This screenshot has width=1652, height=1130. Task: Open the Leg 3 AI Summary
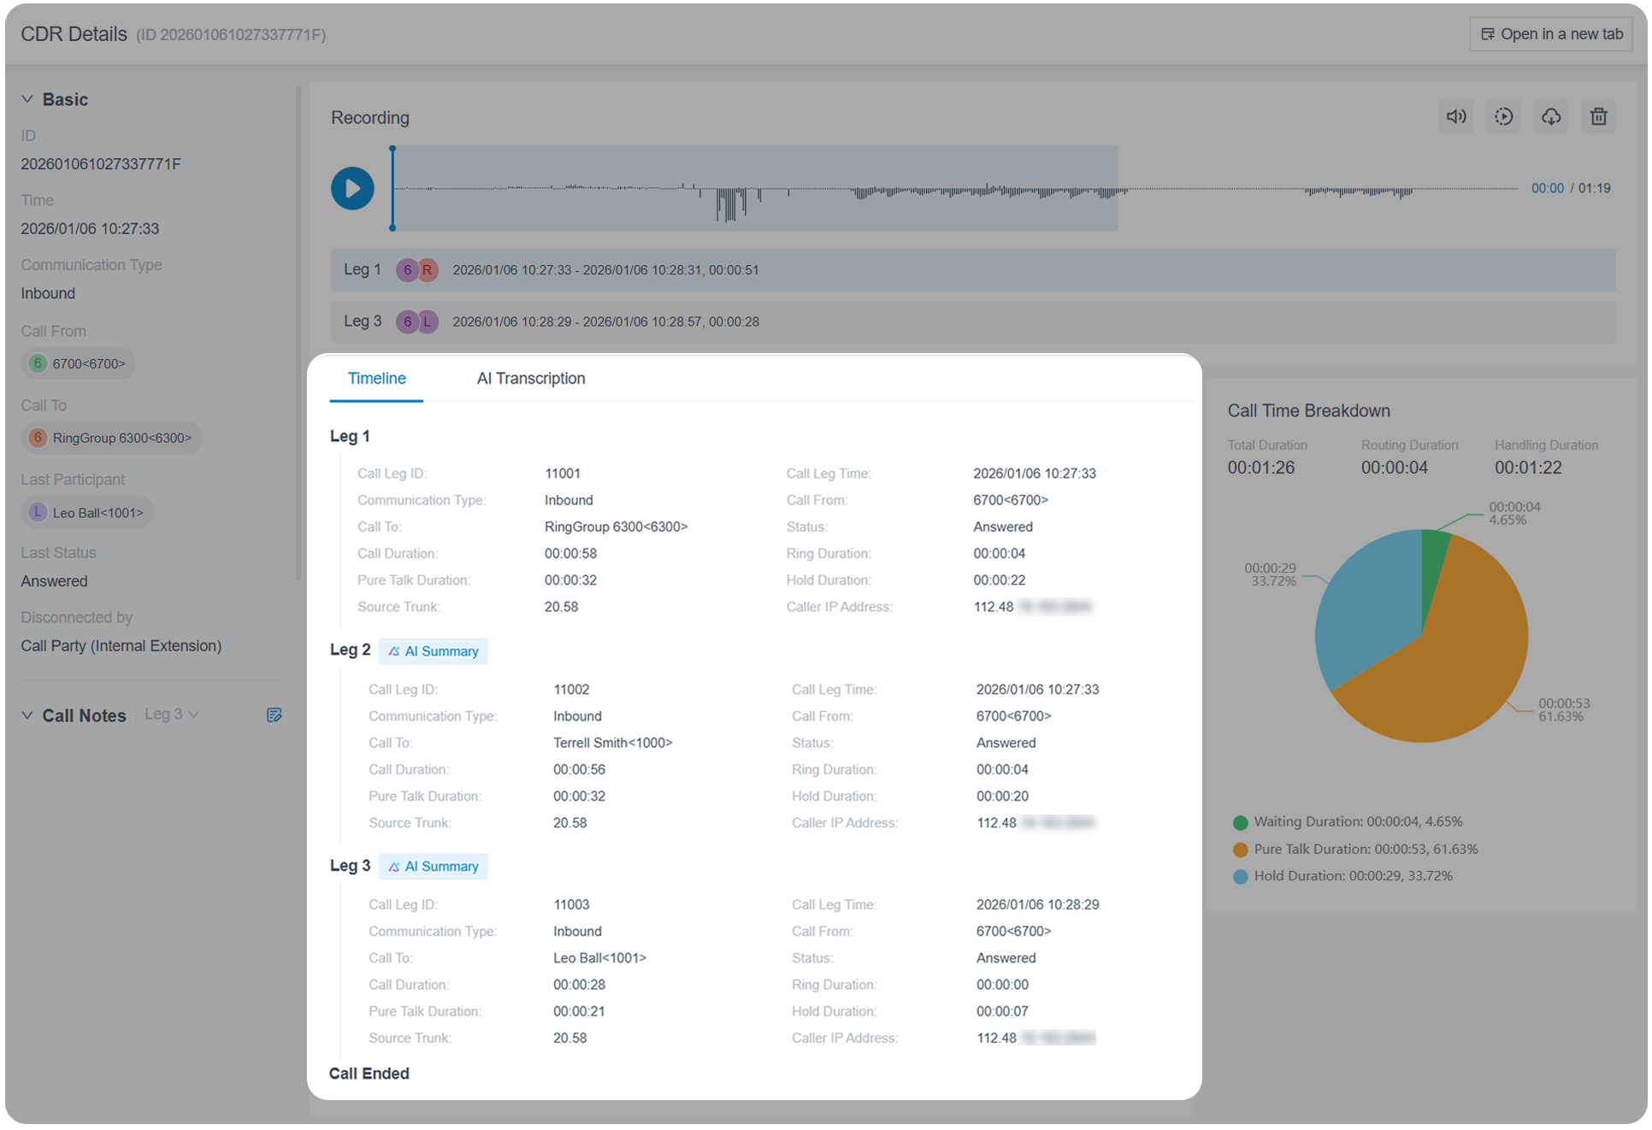434,867
